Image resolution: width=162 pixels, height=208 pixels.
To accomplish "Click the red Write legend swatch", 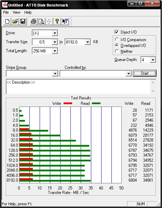I will point(68,103).
